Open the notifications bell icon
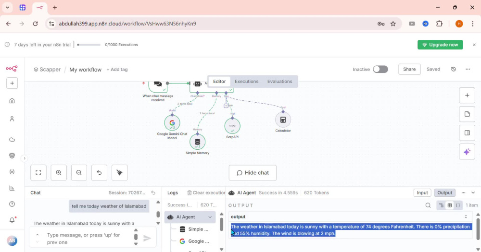 (12, 220)
